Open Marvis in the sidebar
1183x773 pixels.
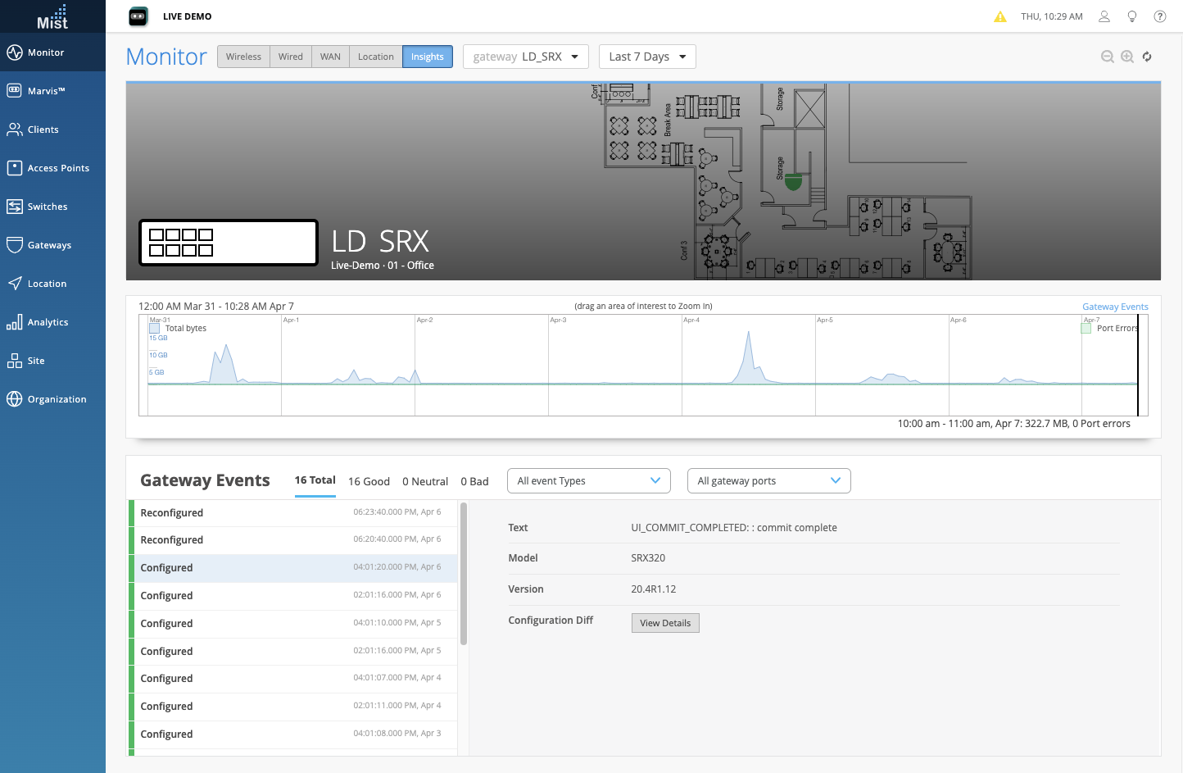click(46, 91)
